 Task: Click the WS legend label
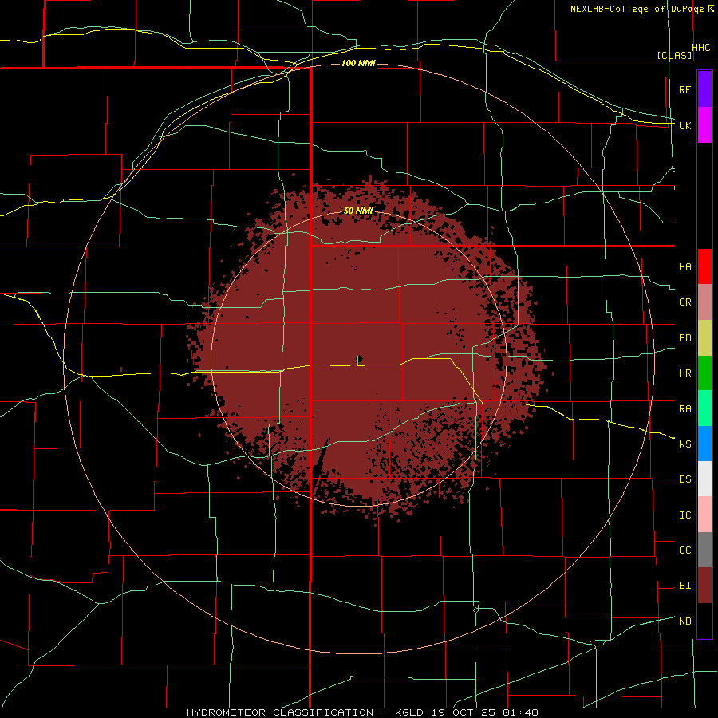684,444
